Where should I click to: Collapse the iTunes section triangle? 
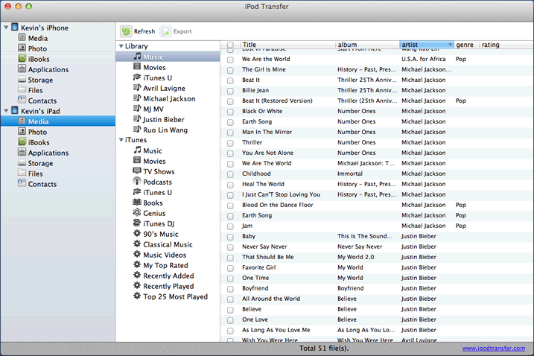click(121, 140)
